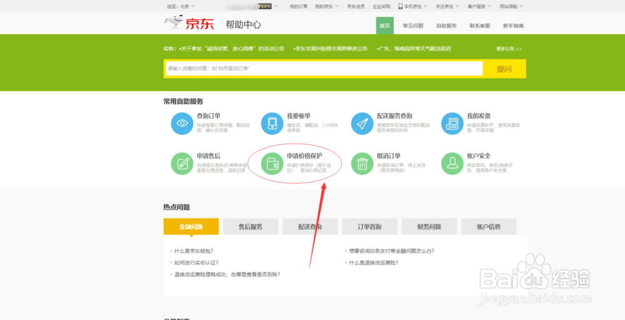625x320 pixels.
Task: Click the 账户安全 title
Action: pos(479,156)
